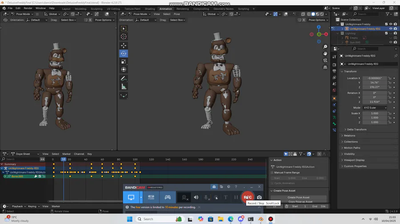Click frame 13 playhead marker
Viewport: 400px width, 224px height.
point(63,159)
